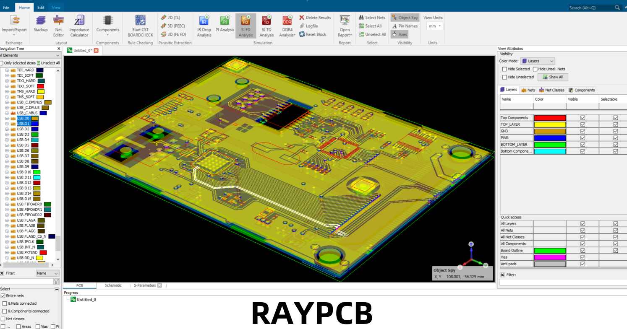Switch to the Schematic tab

[x=113, y=285]
